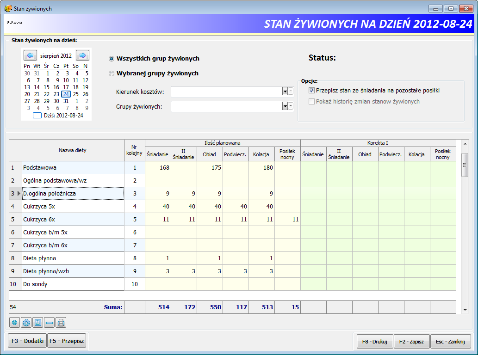Viewport: 478px width, 355px height.
Task: Click Dziś: 2012-08-24 today link
Action: (63, 116)
